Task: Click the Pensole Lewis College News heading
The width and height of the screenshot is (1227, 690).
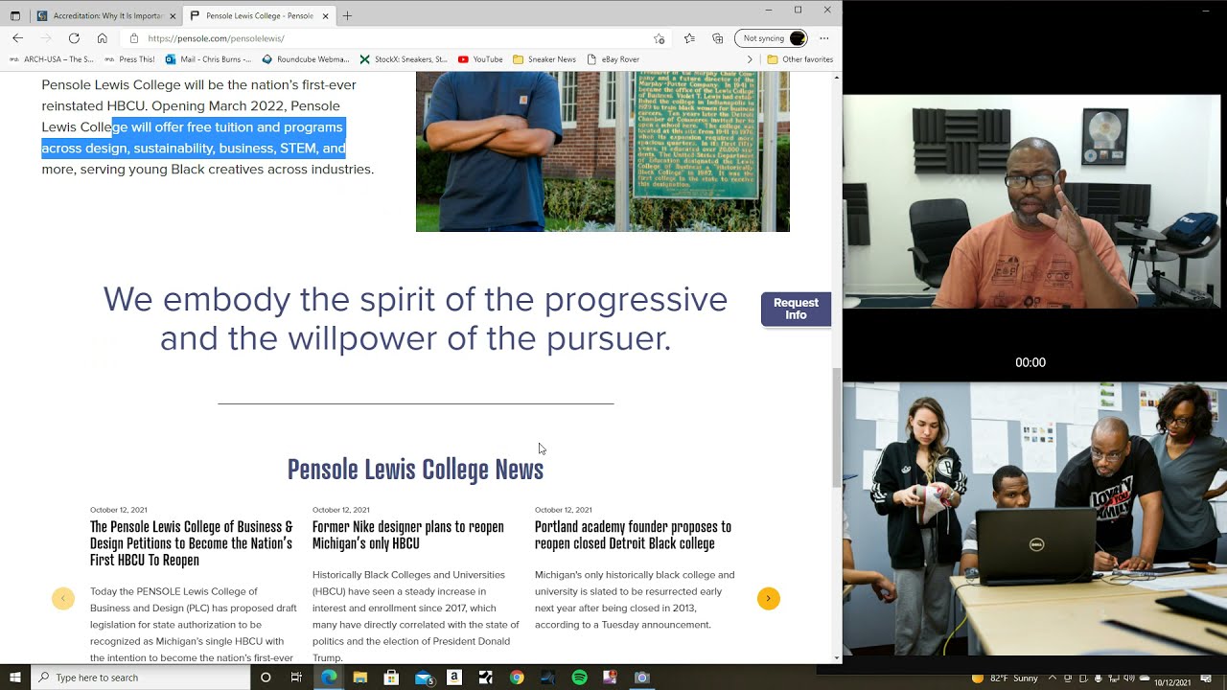Action: point(415,470)
